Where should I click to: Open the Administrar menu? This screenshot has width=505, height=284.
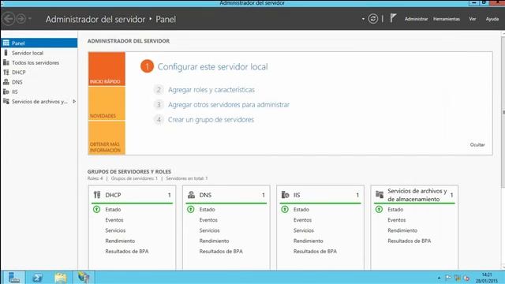(416, 19)
